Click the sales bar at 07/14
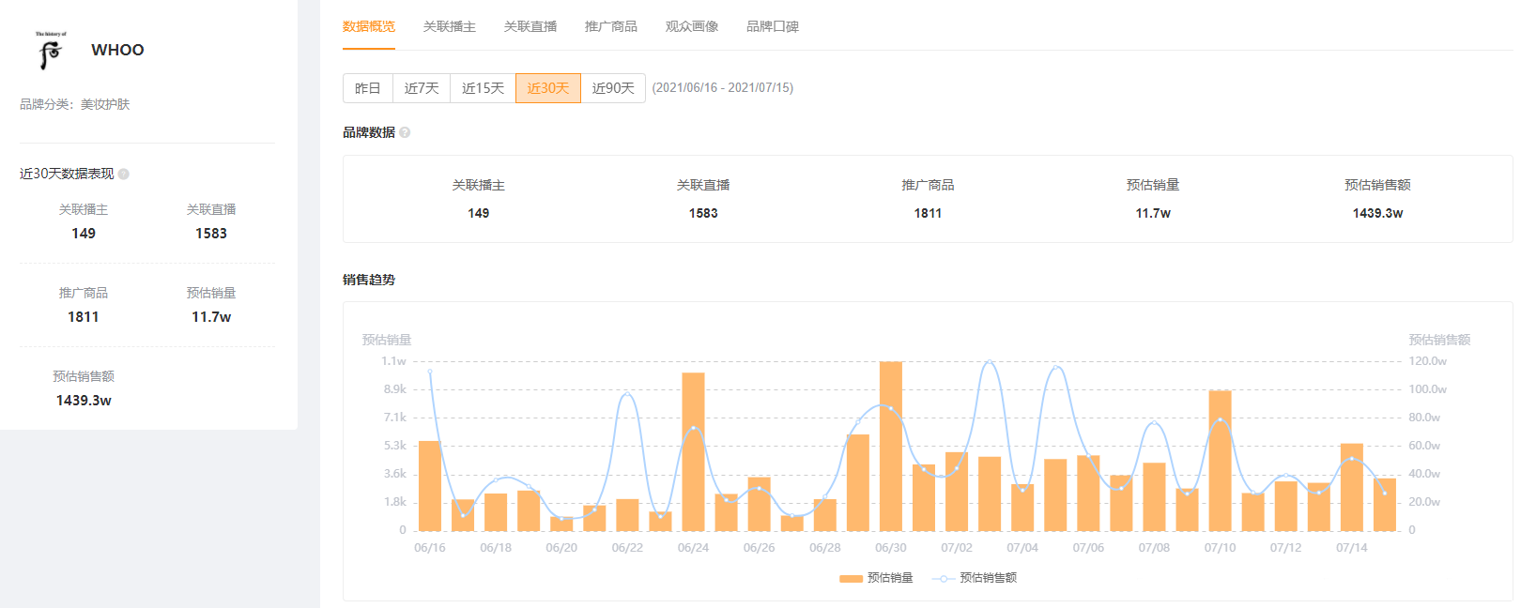 [x=1352, y=487]
